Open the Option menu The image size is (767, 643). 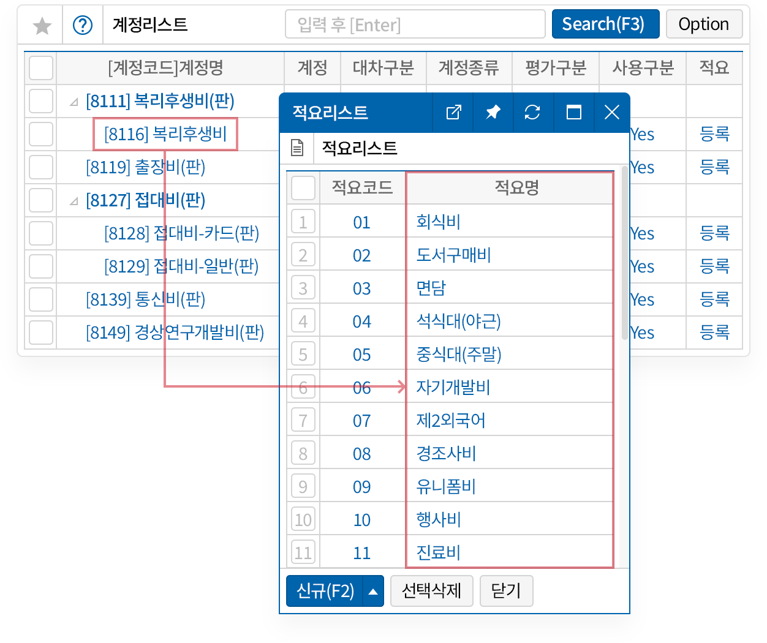(704, 24)
